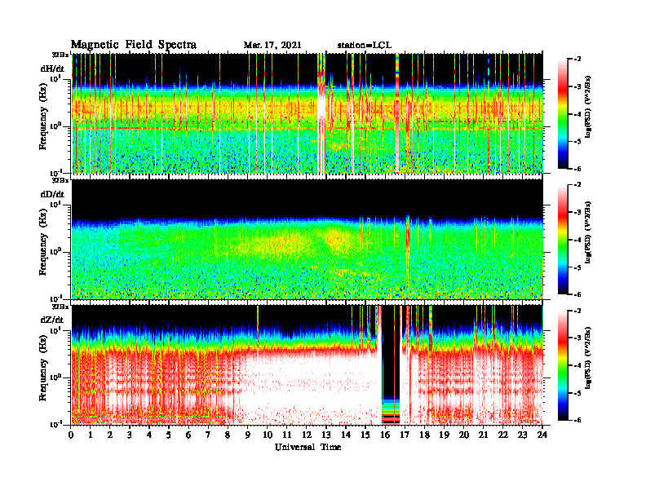This screenshot has width=646, height=499.
Task: Click hour tick label "16" on the time axis
Action: (385, 435)
